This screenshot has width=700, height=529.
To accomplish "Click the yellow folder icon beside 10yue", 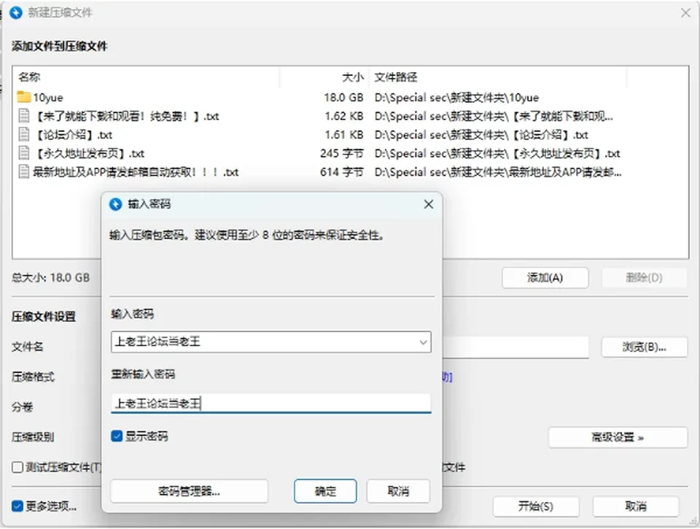I will (x=23, y=97).
